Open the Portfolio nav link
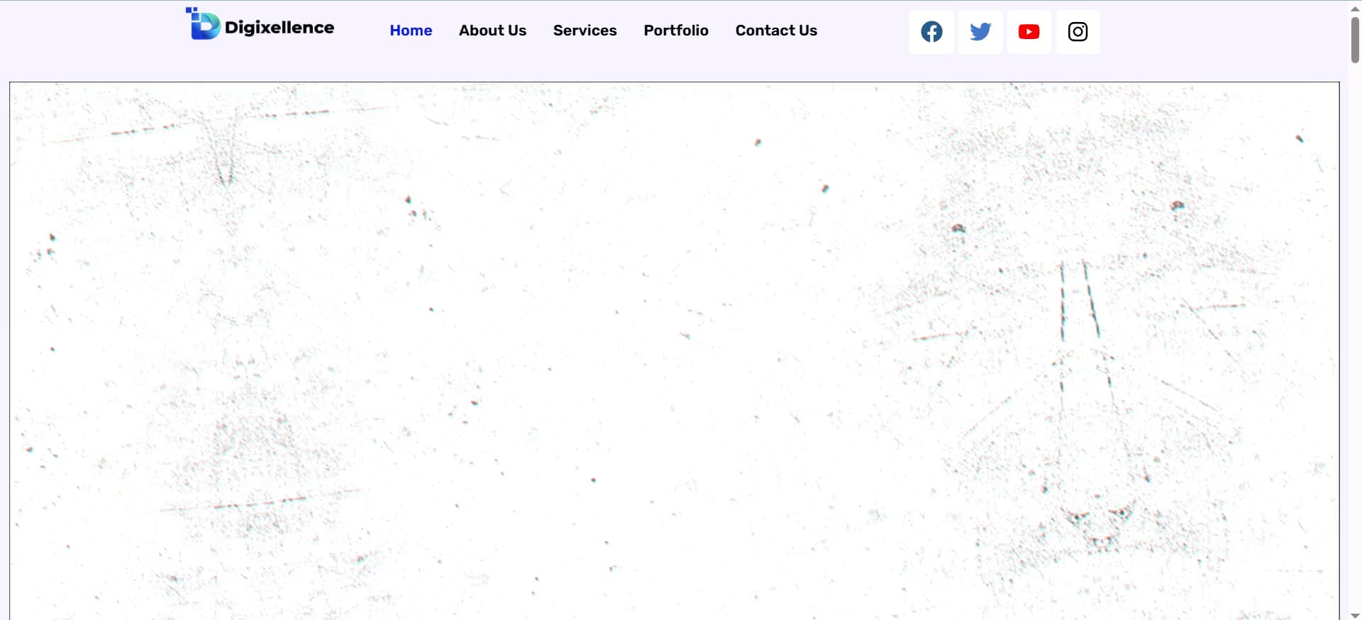1362x620 pixels. click(x=675, y=31)
